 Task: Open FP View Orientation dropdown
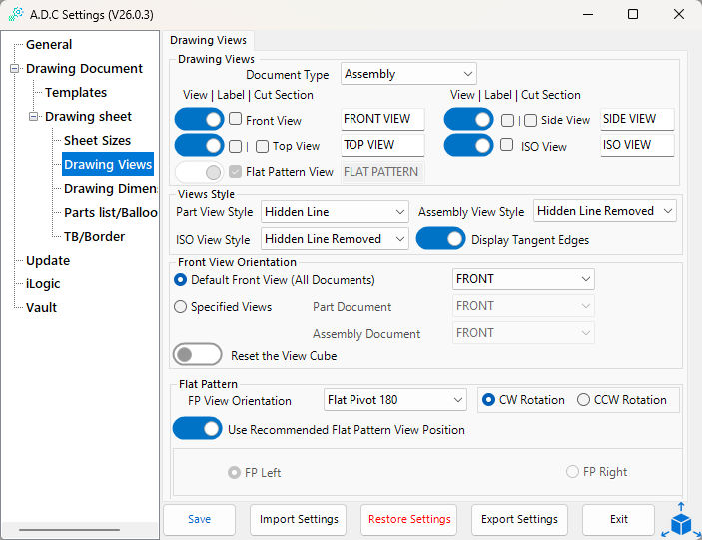coord(395,400)
